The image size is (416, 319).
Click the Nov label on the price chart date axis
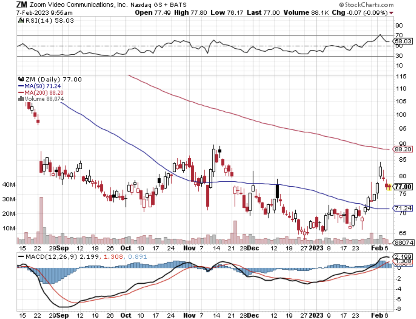[x=189, y=248]
